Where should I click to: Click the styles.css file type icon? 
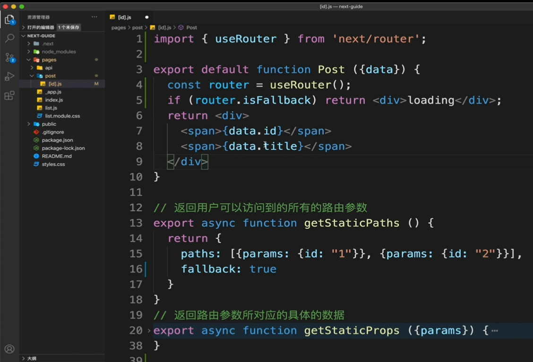pyautogui.click(x=36, y=164)
